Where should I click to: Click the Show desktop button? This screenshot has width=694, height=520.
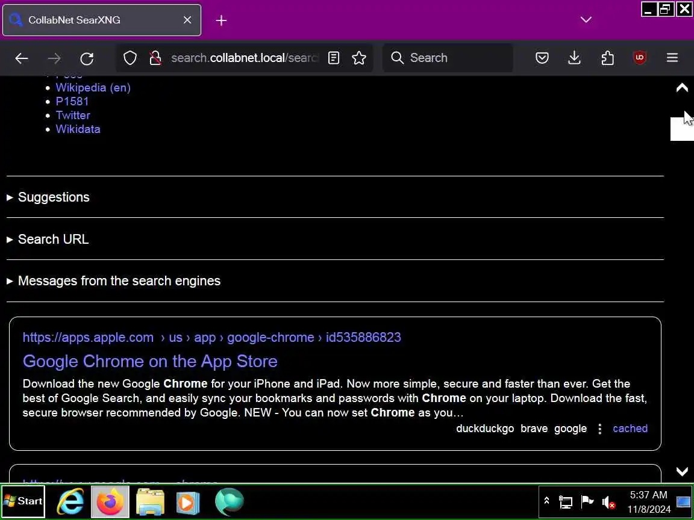point(684,502)
